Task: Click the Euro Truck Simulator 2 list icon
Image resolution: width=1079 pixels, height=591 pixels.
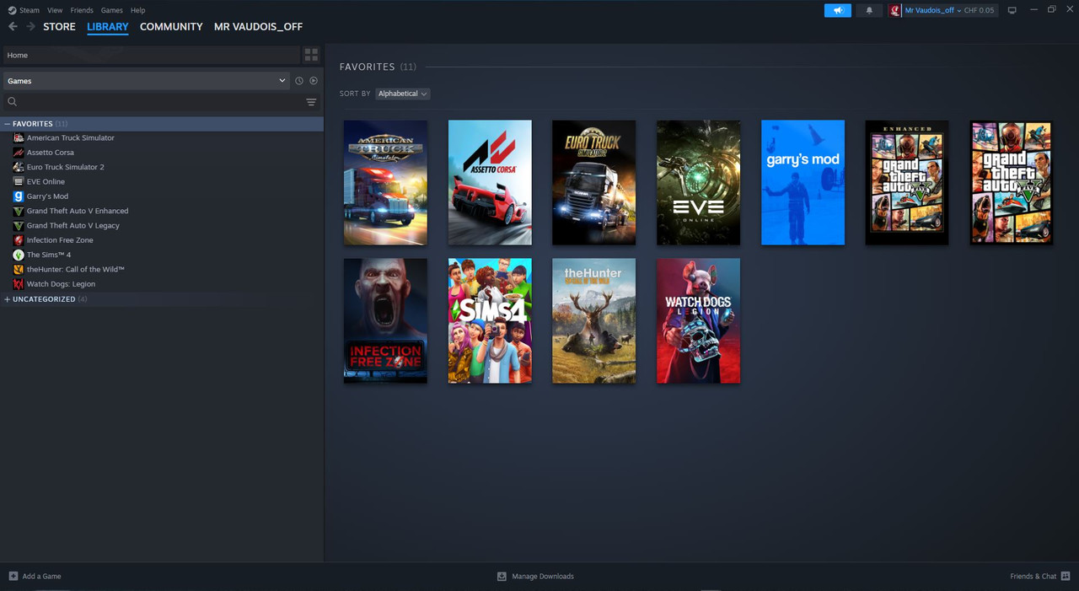Action: click(x=19, y=167)
